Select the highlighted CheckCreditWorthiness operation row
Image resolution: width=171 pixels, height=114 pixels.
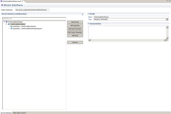click(18, 24)
